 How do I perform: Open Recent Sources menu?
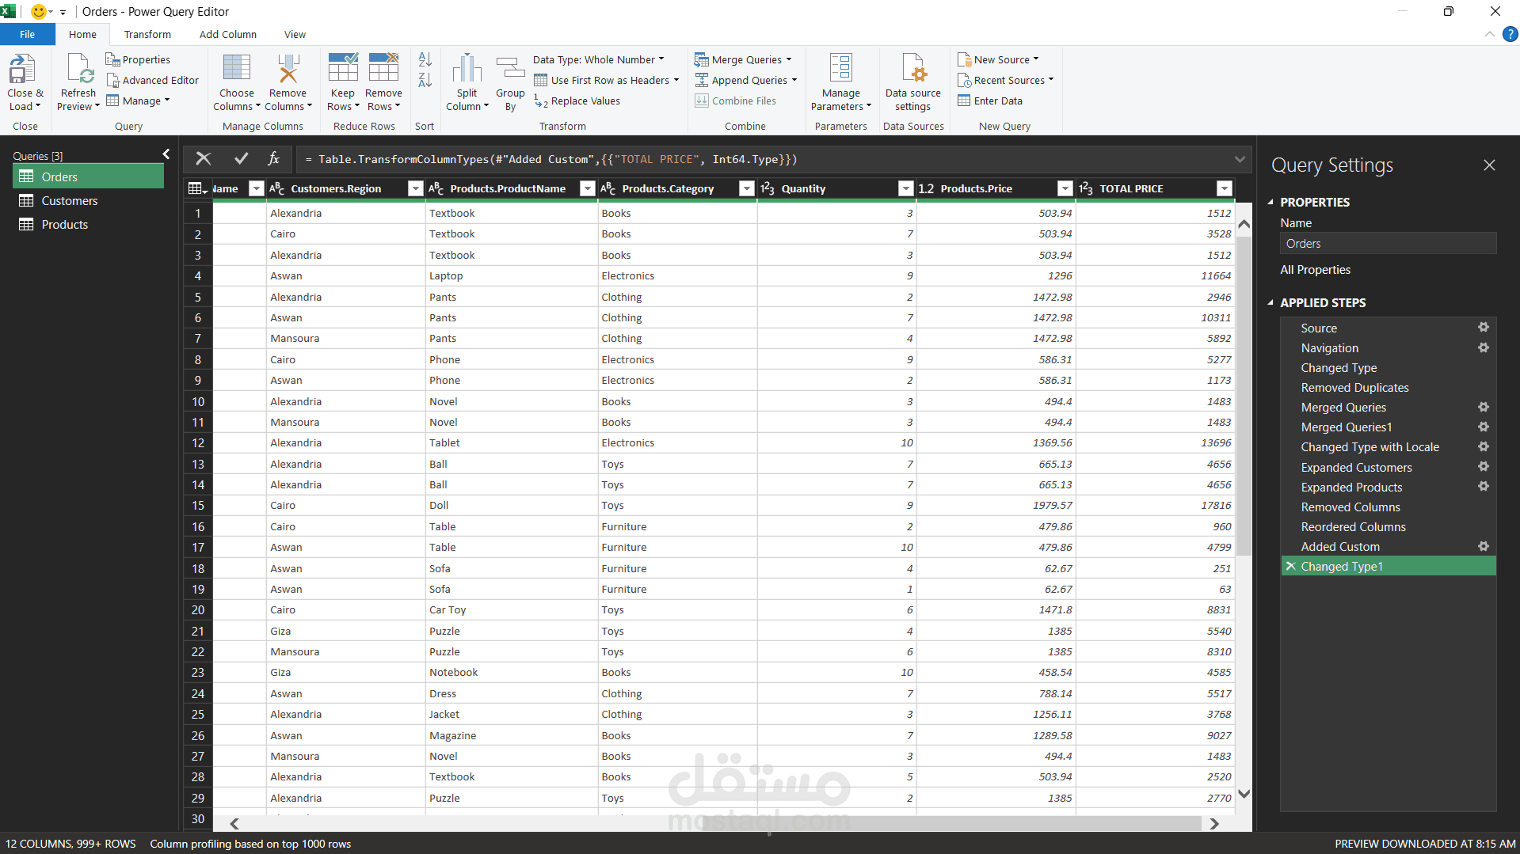click(1006, 80)
